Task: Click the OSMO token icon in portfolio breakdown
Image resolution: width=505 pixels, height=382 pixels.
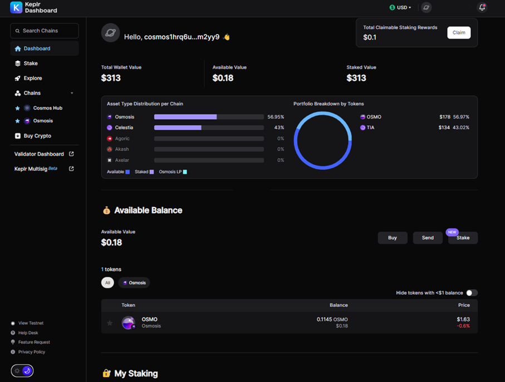Action: coord(362,117)
